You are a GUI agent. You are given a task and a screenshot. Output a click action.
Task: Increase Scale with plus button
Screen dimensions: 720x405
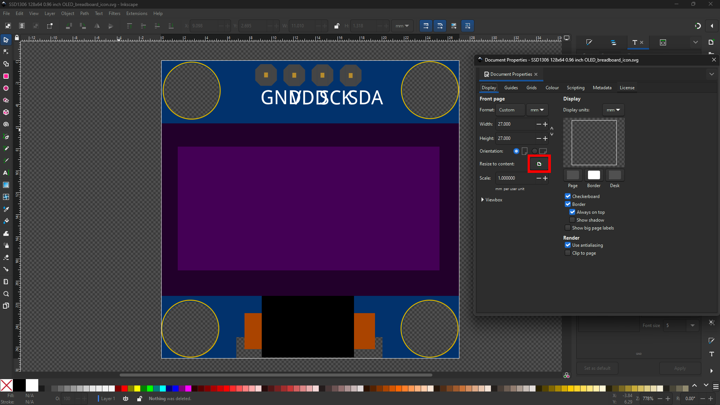click(545, 178)
